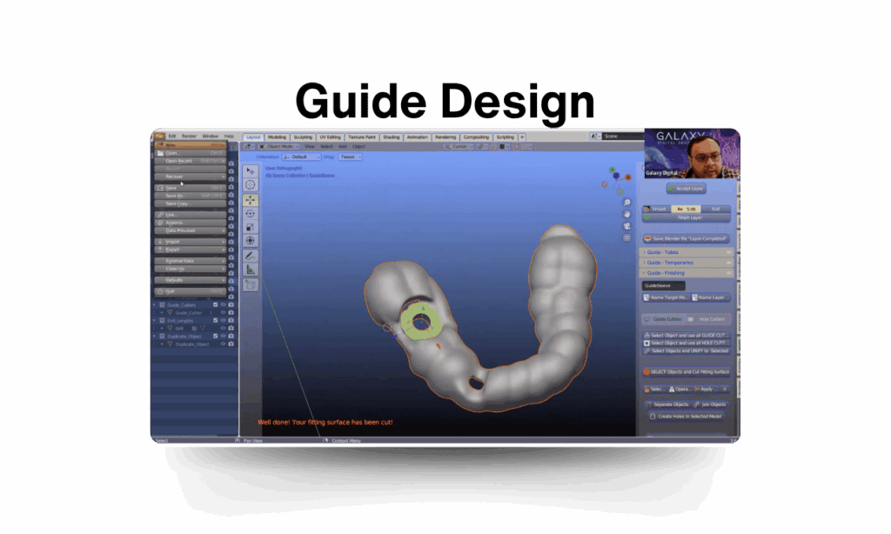Choose the Measure tool icon
The width and height of the screenshot is (891, 534).
point(251,270)
